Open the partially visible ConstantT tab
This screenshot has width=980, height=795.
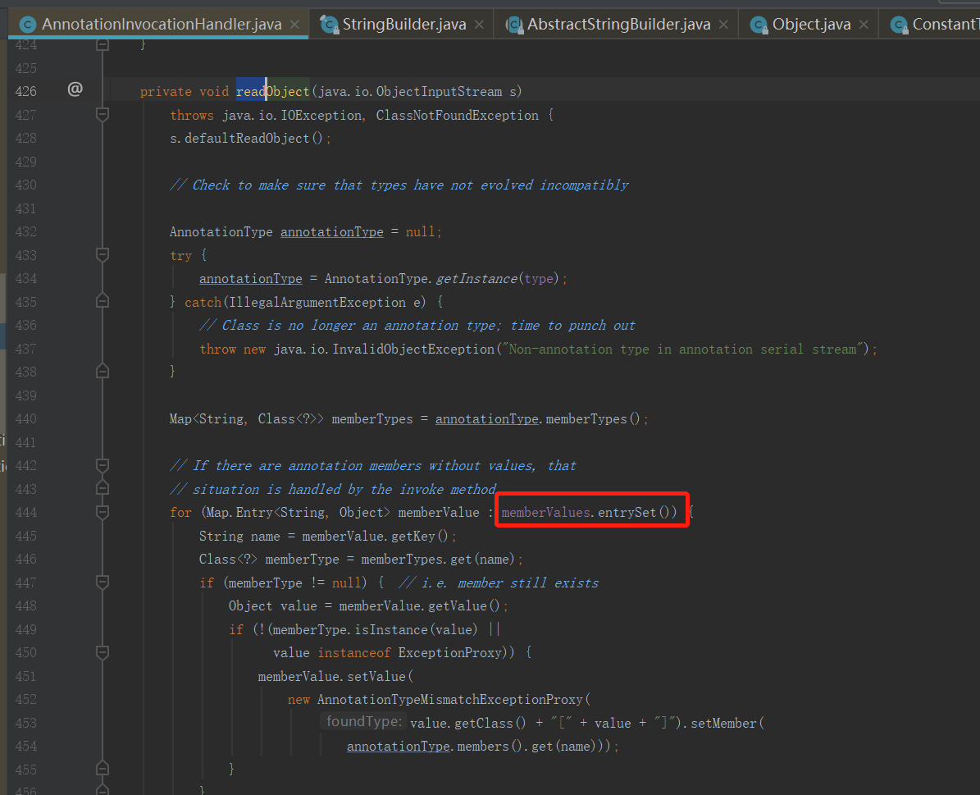943,25
